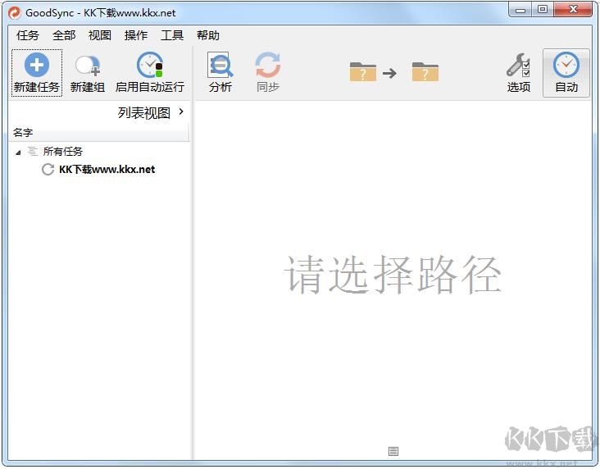Viewport: 600px width, 469px height.
Task: Open the 视图 menu
Action: point(100,35)
